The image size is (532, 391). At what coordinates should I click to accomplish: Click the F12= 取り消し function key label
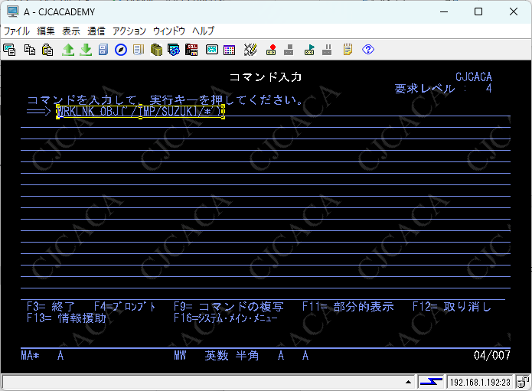pos(452,307)
